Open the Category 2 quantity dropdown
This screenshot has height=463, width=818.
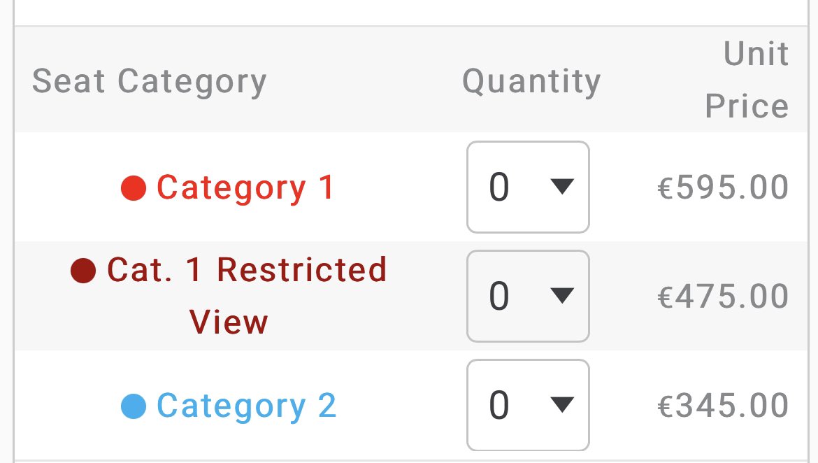click(528, 405)
